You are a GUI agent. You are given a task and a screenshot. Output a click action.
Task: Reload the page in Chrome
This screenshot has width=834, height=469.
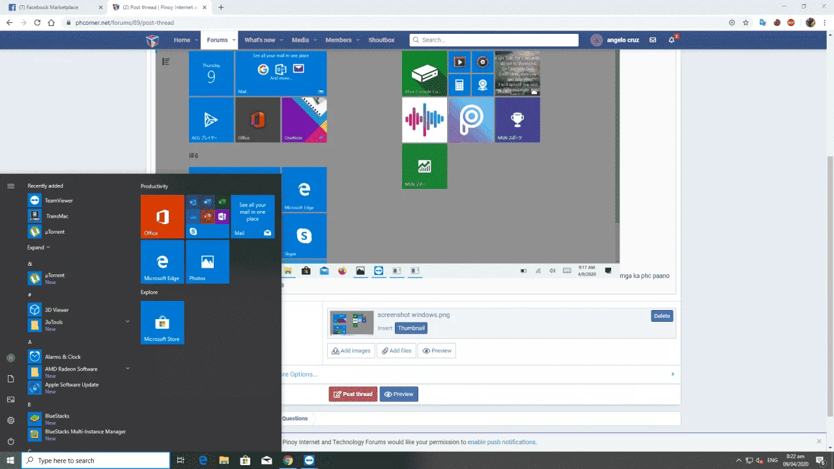point(37,22)
